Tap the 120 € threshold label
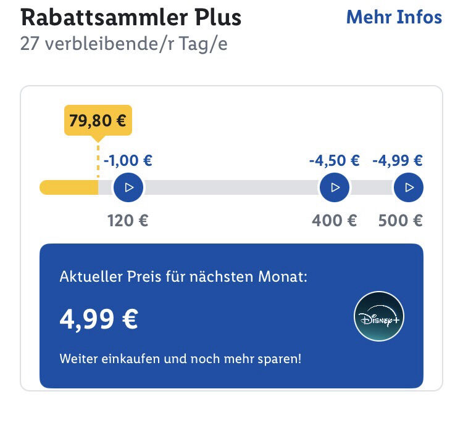This screenshot has height=426, width=463. (128, 220)
